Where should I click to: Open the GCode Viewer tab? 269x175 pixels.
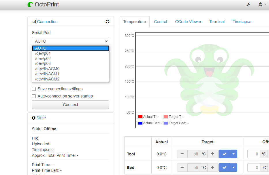pos(188,22)
